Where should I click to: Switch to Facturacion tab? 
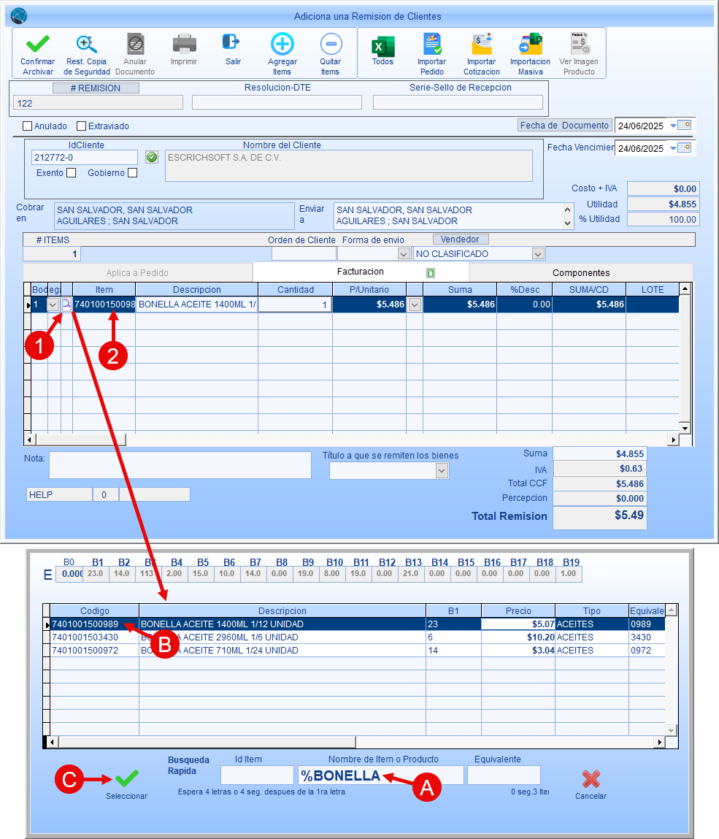(x=361, y=272)
